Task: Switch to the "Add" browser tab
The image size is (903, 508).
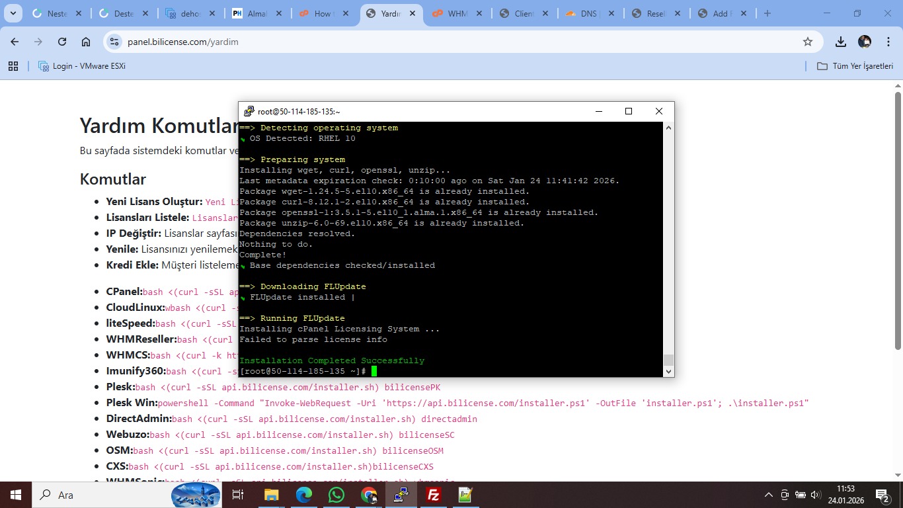Action: [x=723, y=13]
